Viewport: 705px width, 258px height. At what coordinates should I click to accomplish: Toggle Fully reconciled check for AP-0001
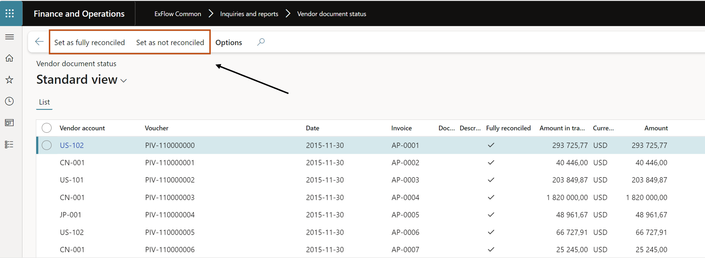491,145
